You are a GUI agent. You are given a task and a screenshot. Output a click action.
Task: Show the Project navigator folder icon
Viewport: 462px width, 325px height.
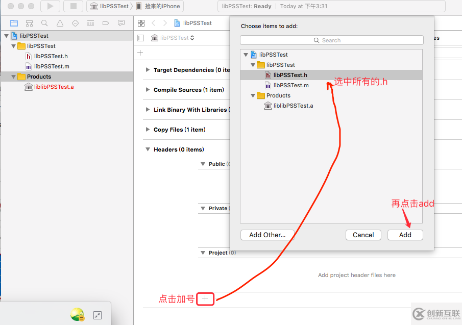[x=14, y=23]
